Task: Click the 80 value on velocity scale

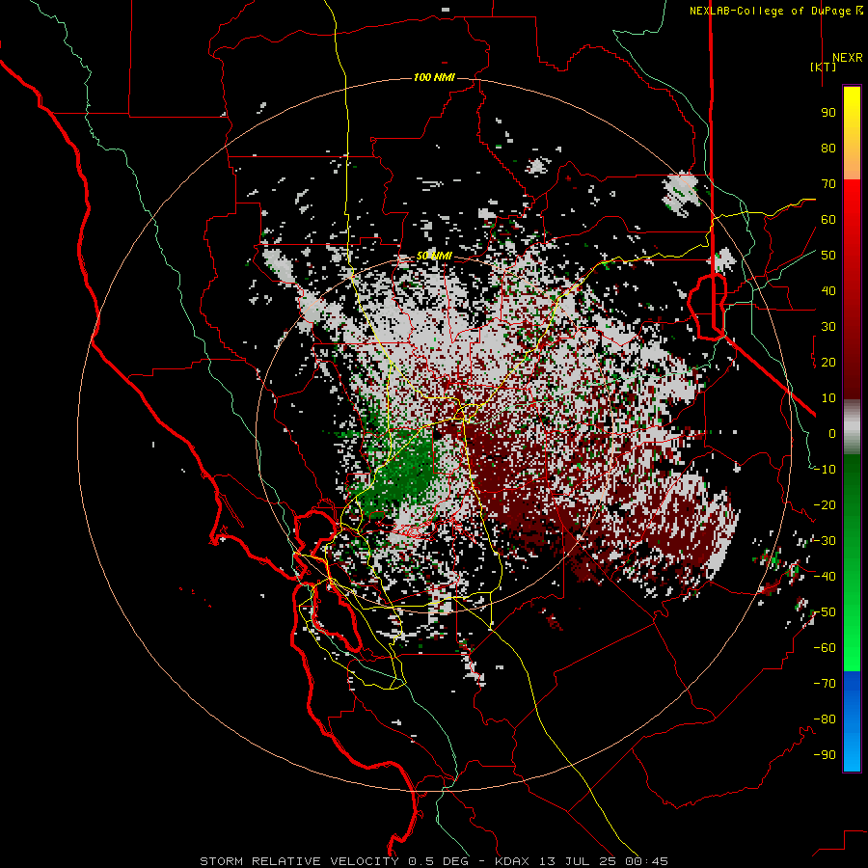Action: (x=828, y=148)
